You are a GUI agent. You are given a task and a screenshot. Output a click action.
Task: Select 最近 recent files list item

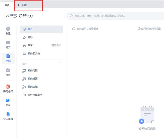pyautogui.click(x=42, y=29)
